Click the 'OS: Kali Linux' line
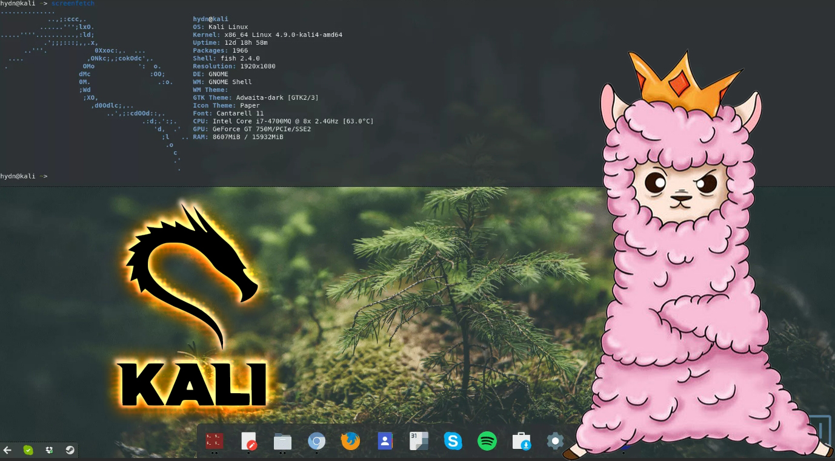Viewport: 835px width, 461px height. (x=221, y=27)
